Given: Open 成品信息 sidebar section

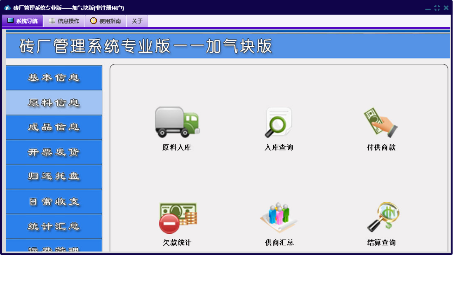Looking at the screenshot, I should (x=54, y=127).
